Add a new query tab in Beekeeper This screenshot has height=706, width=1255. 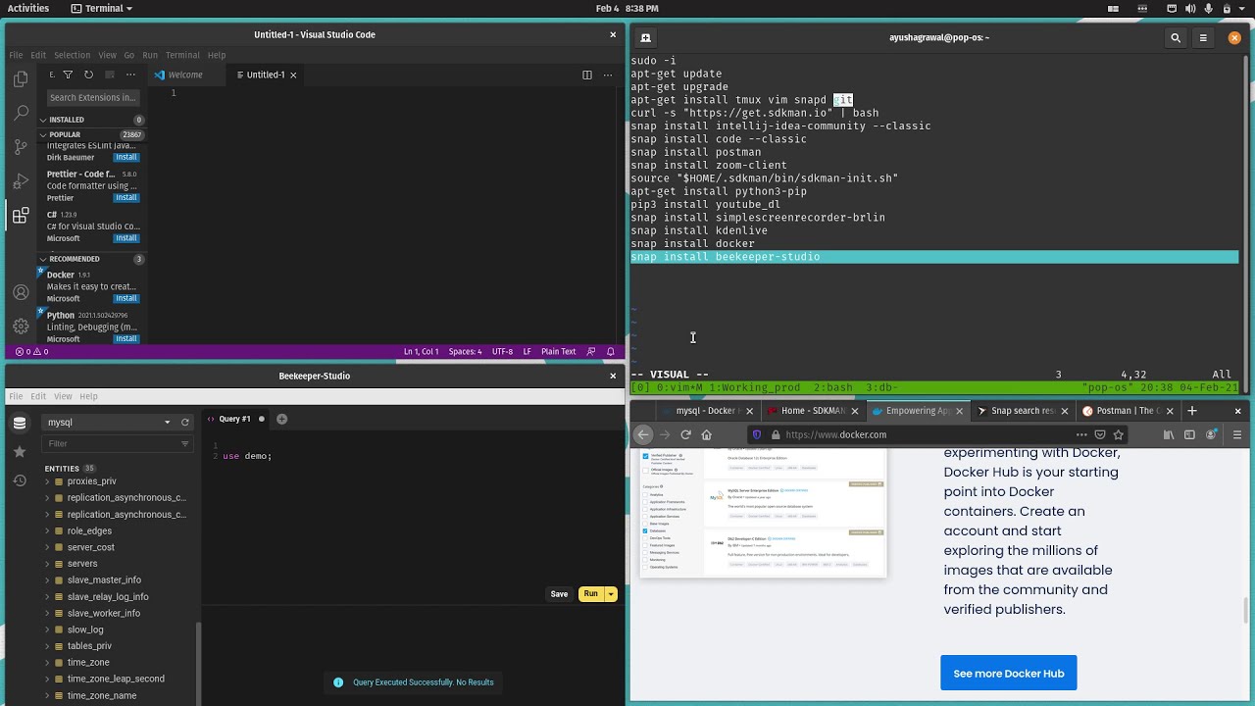click(281, 419)
